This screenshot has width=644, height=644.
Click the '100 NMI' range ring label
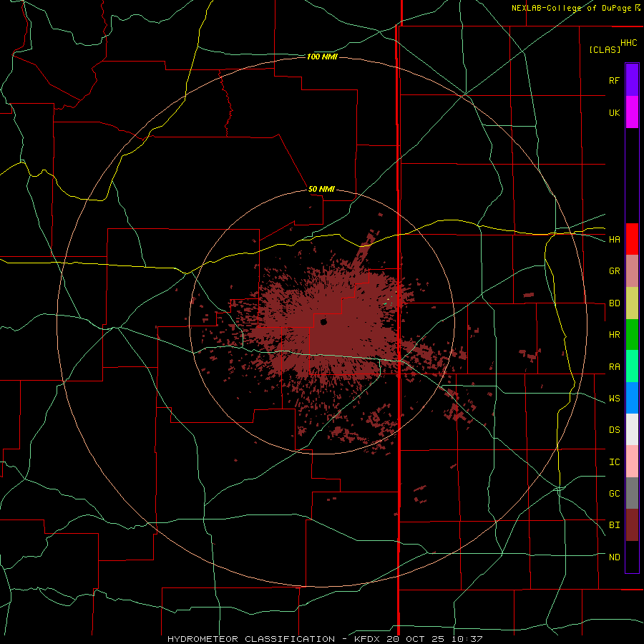322,57
